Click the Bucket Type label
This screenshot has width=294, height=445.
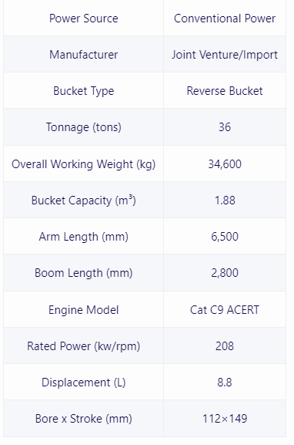click(x=84, y=91)
